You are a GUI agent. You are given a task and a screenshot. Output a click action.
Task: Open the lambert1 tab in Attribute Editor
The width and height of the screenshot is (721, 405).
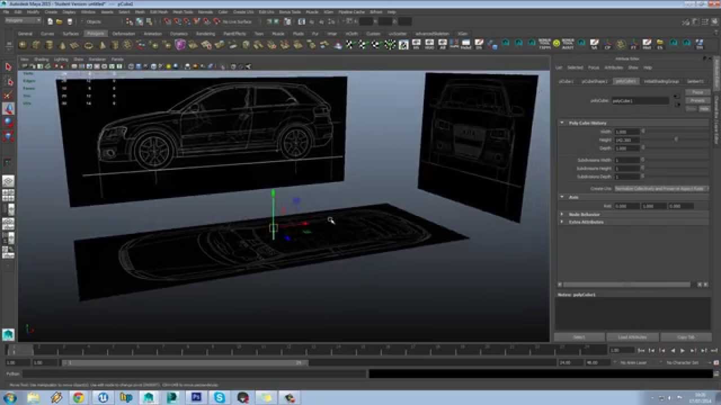coord(695,81)
